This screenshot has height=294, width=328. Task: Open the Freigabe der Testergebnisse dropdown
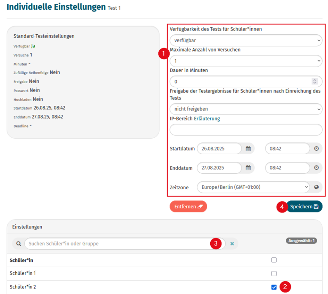246,109
